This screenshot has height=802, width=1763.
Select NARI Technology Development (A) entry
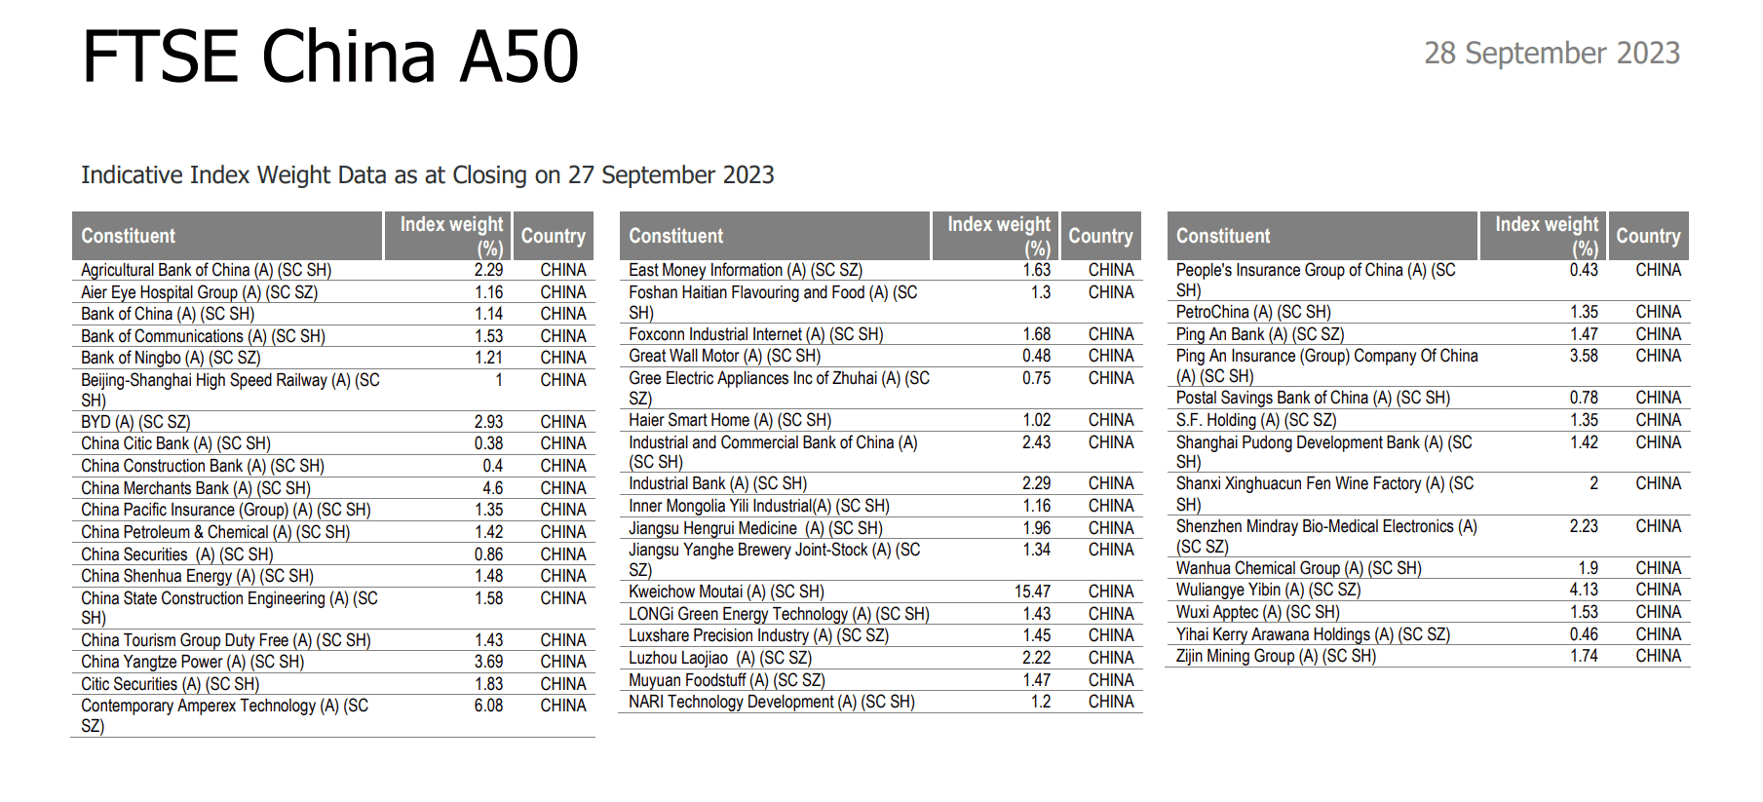(772, 702)
